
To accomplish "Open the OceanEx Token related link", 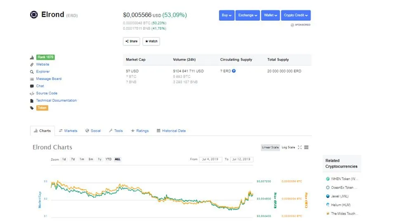I will coord(344,187).
